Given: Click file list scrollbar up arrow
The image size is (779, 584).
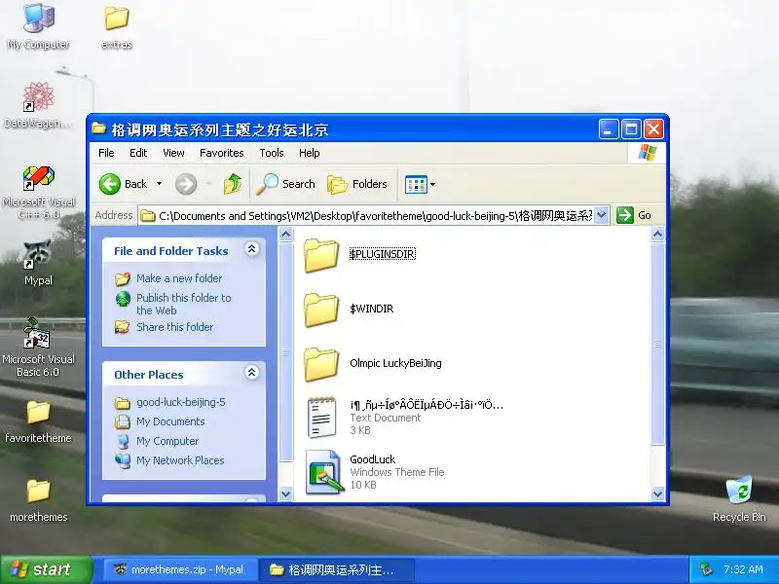Looking at the screenshot, I should coord(658,234).
